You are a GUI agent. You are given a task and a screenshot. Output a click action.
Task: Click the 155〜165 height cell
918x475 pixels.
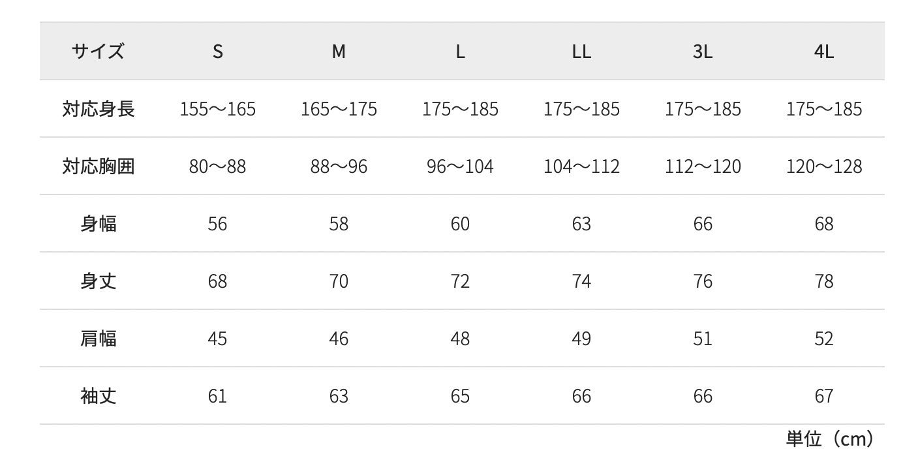217,109
